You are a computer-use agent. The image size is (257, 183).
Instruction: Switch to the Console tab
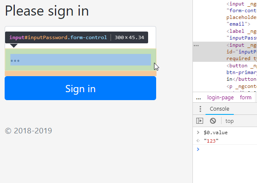(219, 109)
